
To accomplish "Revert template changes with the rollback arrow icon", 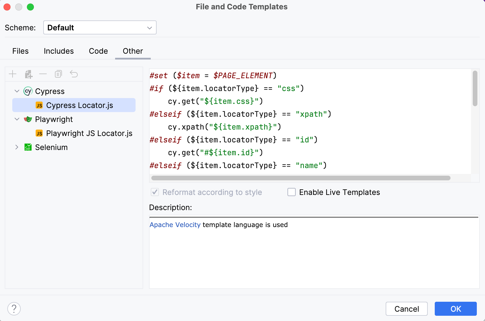I will [74, 74].
